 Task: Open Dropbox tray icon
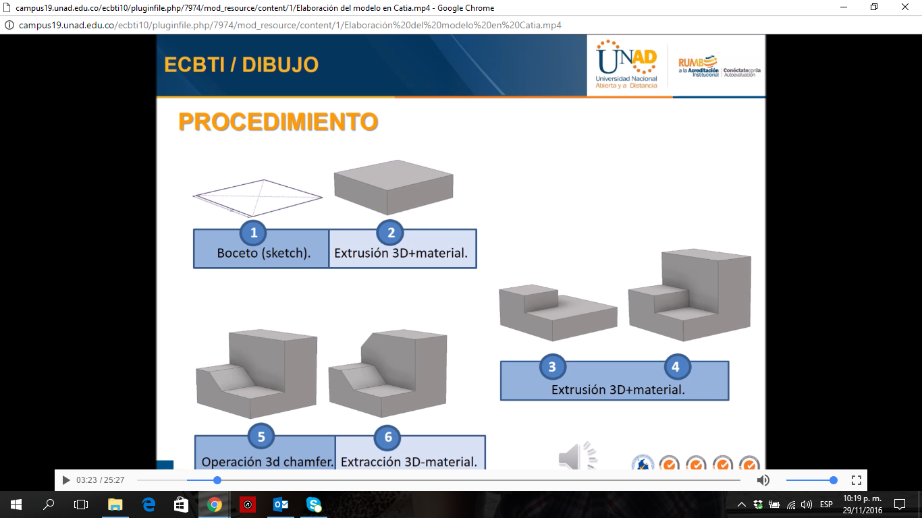click(x=758, y=505)
